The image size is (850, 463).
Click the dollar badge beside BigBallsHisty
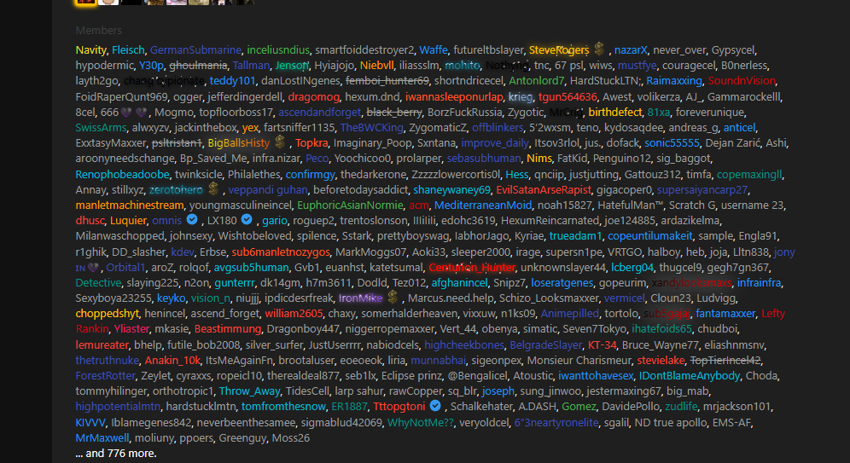point(280,142)
